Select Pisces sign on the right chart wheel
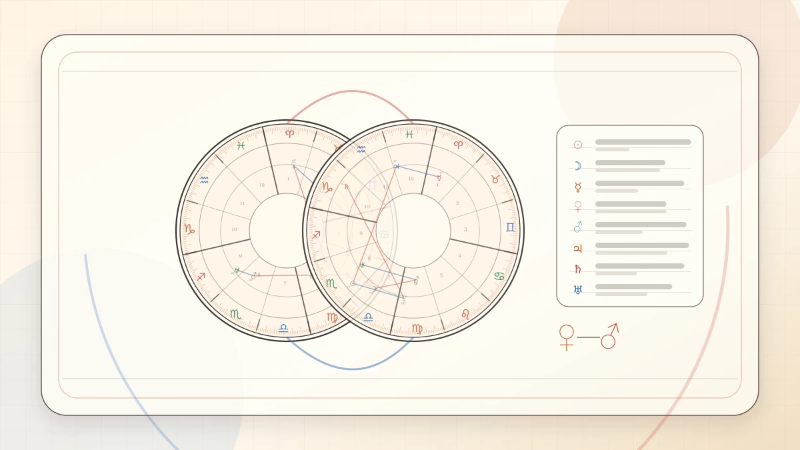Screen dimensions: 800x450 coord(409,134)
